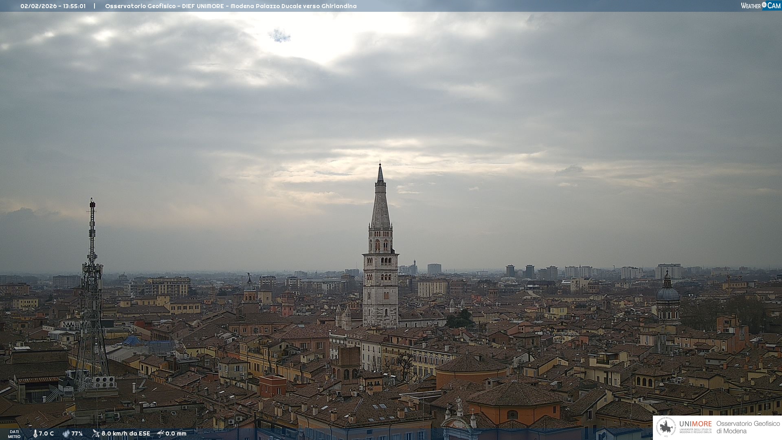Click the thermometer temperature icon

click(35, 433)
